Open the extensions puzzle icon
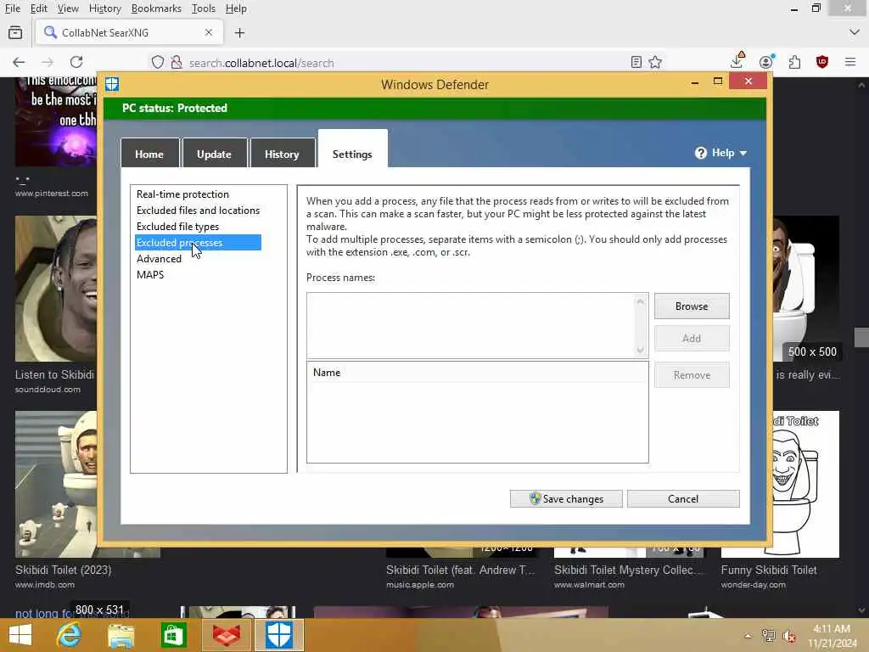 coord(794,62)
